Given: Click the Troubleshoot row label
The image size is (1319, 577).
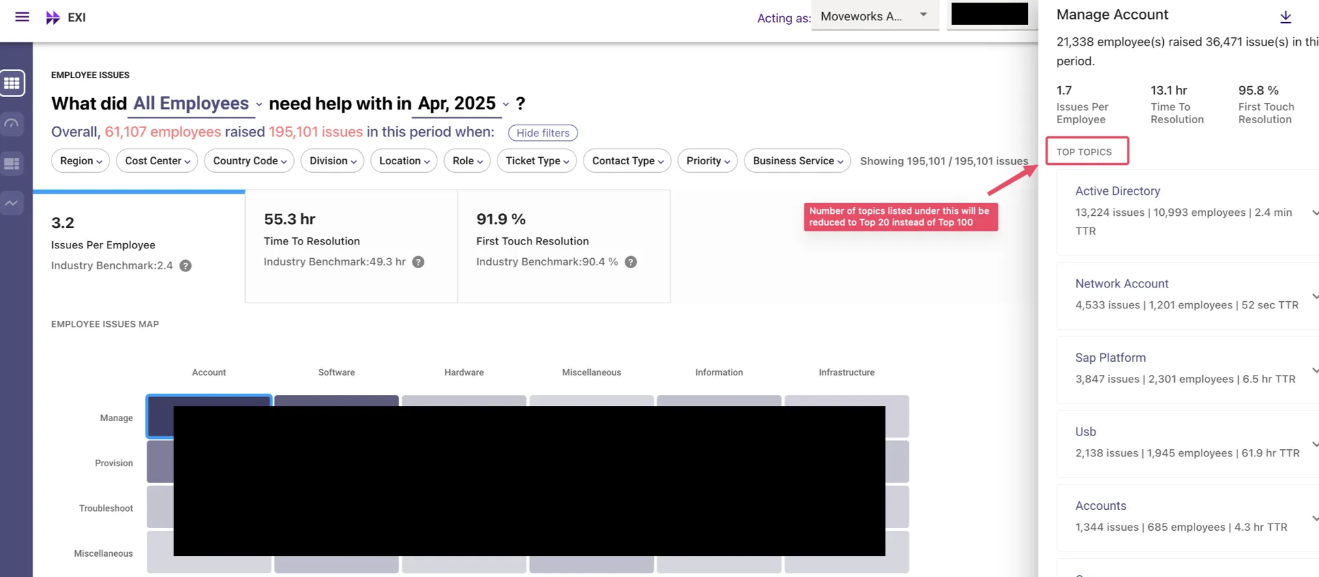Looking at the screenshot, I should pyautogui.click(x=106, y=508).
